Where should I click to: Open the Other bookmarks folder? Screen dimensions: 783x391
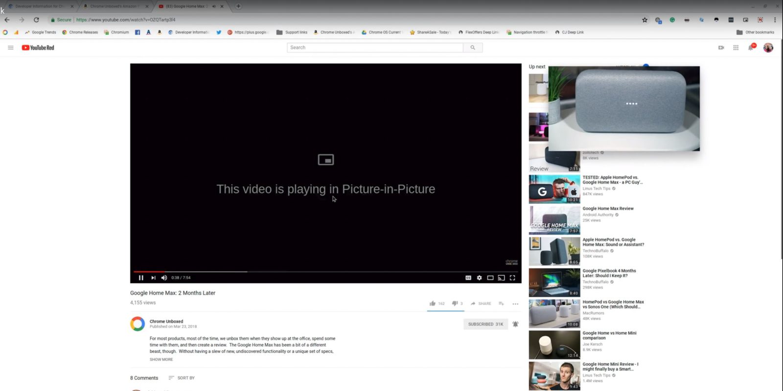click(x=756, y=32)
